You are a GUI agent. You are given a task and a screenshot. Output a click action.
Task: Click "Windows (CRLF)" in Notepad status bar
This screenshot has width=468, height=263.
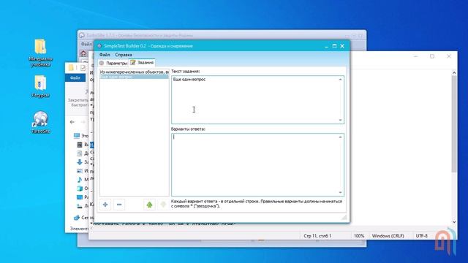point(388,236)
